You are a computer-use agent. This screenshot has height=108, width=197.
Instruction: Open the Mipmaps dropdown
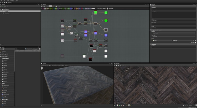(x=173, y=37)
